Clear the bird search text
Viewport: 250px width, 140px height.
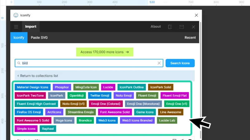coord(159,63)
